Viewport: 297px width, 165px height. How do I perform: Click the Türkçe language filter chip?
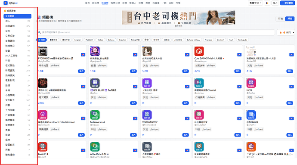100,40
